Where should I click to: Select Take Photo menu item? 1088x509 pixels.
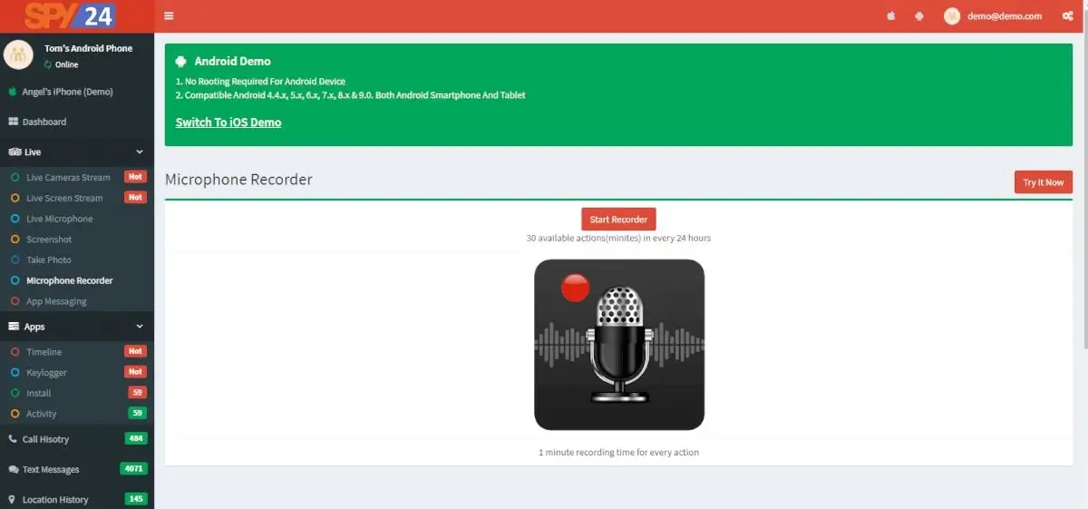pos(48,260)
